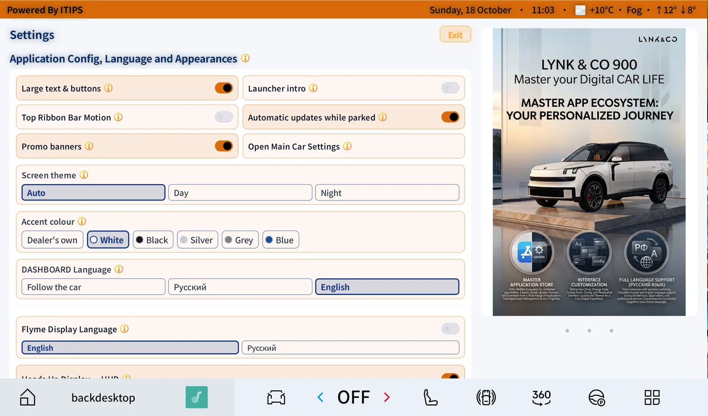Show info for Automatic updates while parked

[x=383, y=117]
